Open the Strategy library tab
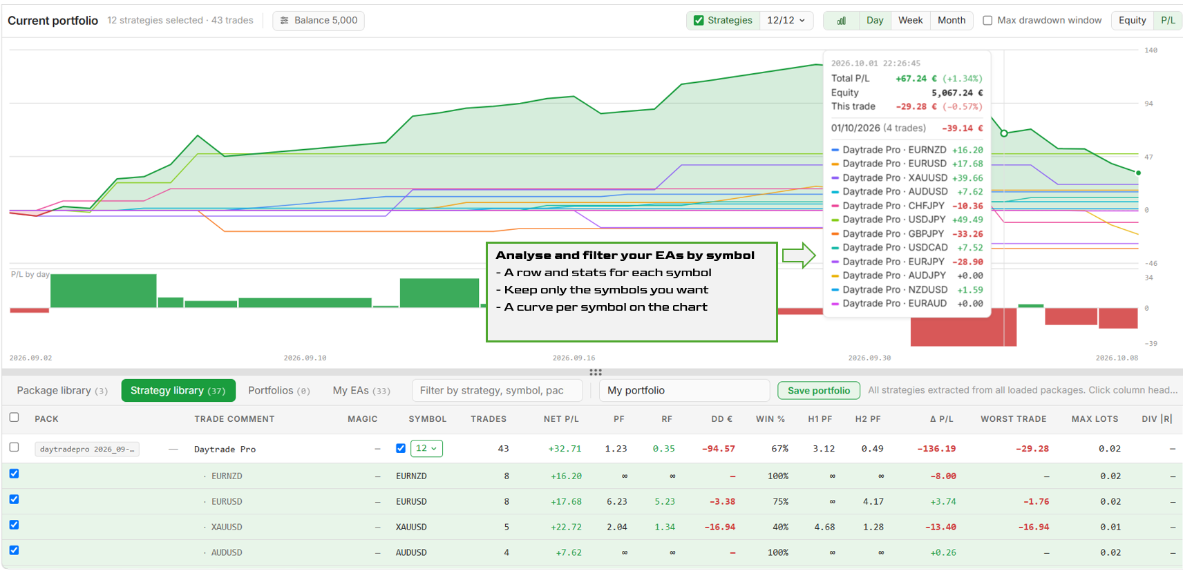Viewport: 1183px width, 571px height. click(x=178, y=391)
